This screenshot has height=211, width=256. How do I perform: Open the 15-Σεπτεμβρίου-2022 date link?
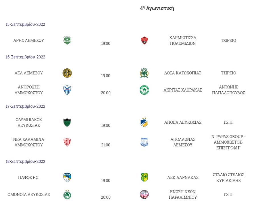click(26, 25)
